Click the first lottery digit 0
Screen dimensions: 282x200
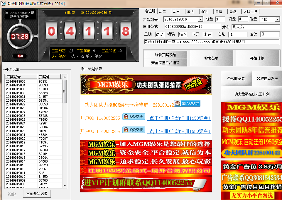51,31
